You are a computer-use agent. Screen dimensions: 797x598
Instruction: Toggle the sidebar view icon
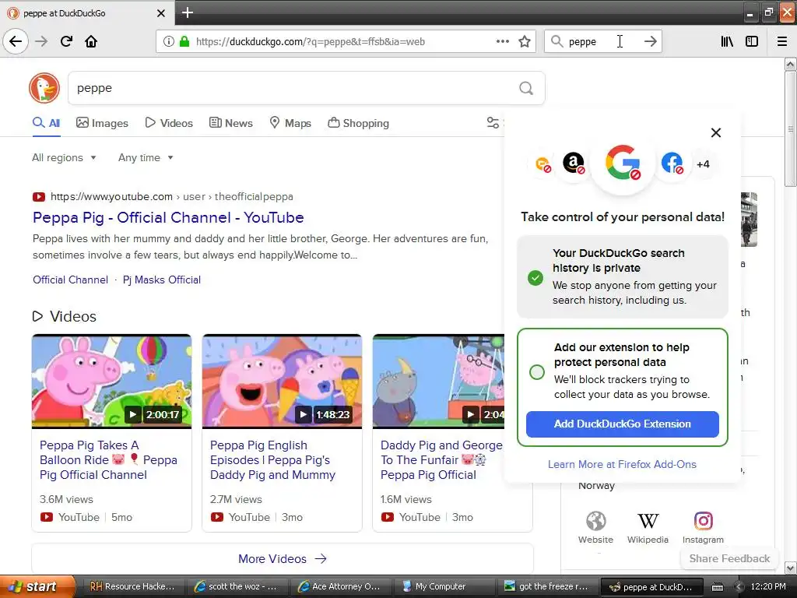click(752, 42)
